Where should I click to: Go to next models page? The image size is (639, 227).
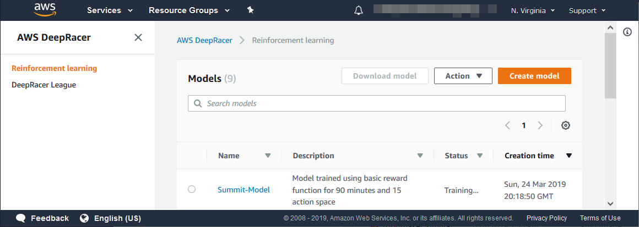pos(540,125)
